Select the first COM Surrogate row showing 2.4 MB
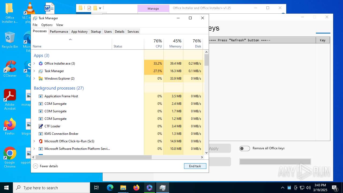343x193 pixels. (117, 104)
